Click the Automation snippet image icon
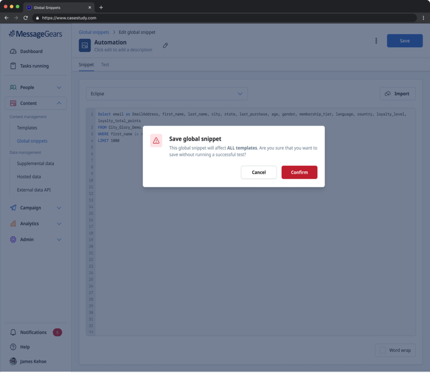 85,45
